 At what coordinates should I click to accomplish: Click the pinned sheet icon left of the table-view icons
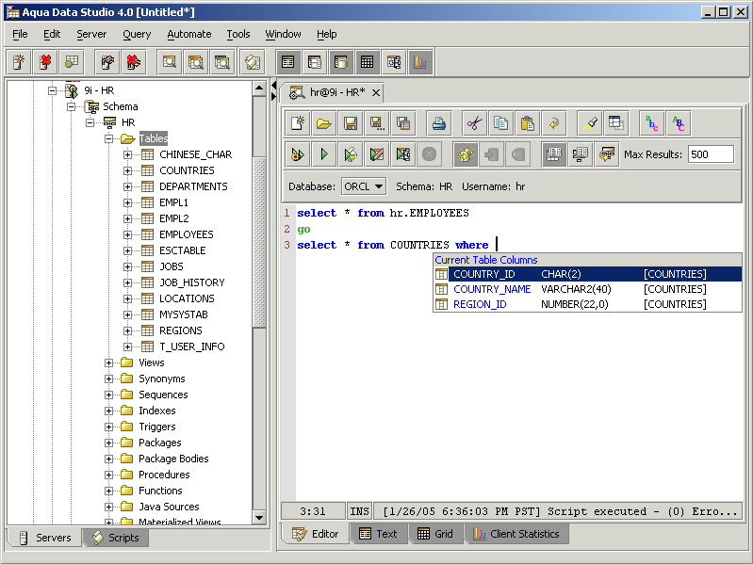pyautogui.click(x=253, y=62)
